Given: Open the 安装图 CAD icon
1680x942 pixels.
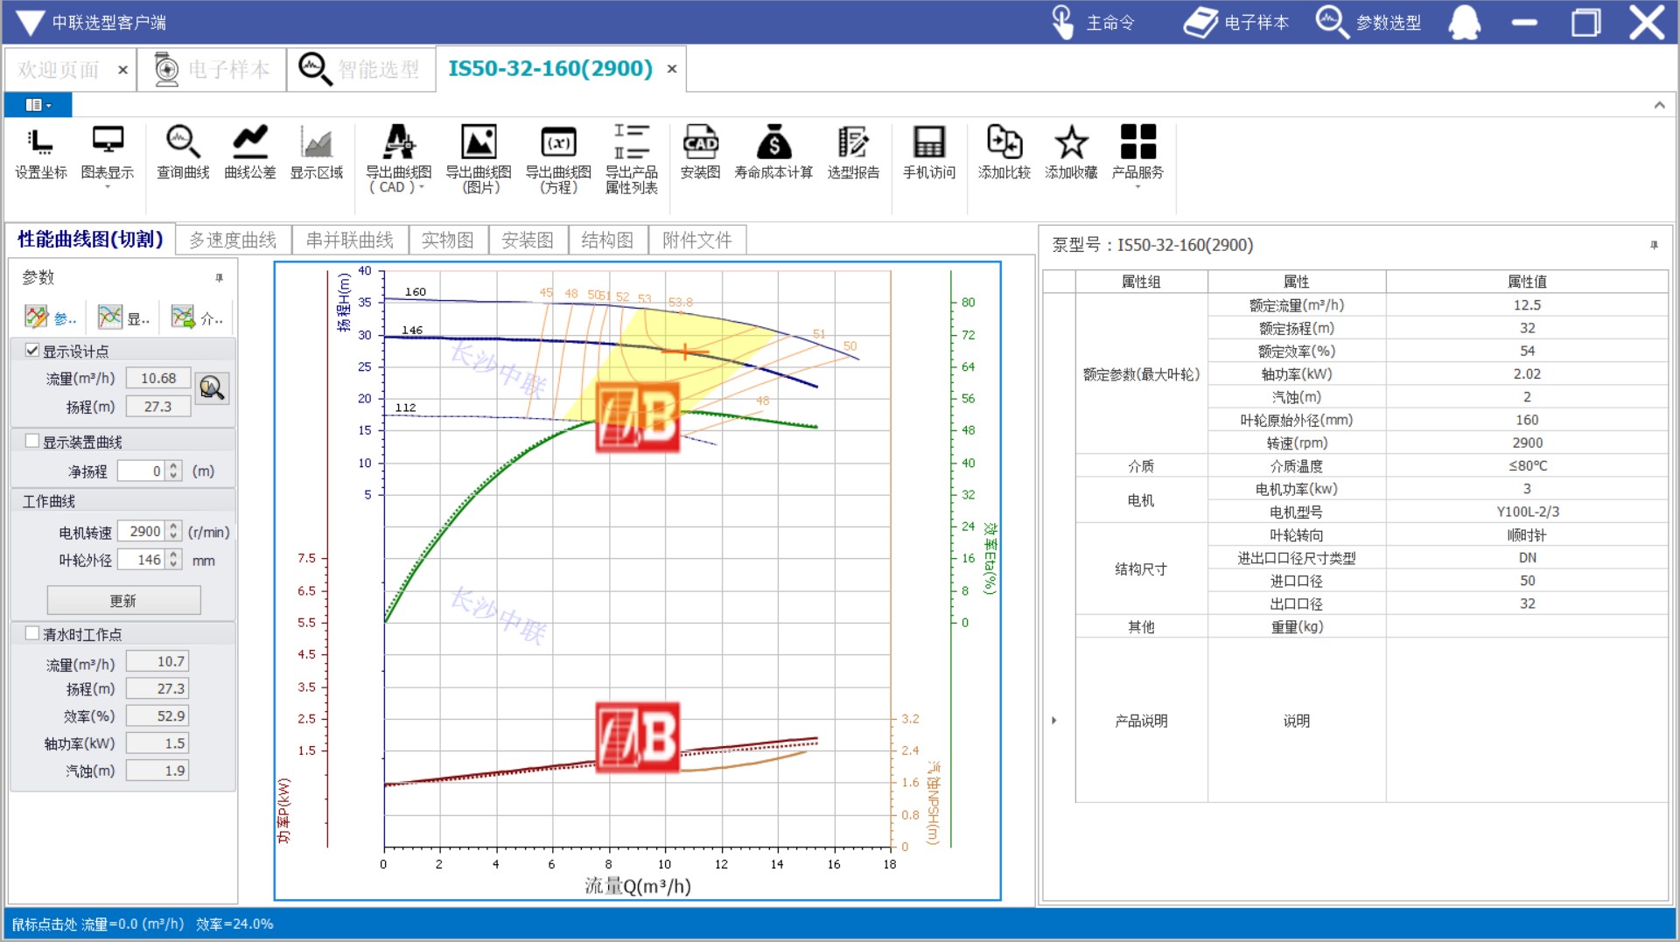Looking at the screenshot, I should (x=701, y=154).
